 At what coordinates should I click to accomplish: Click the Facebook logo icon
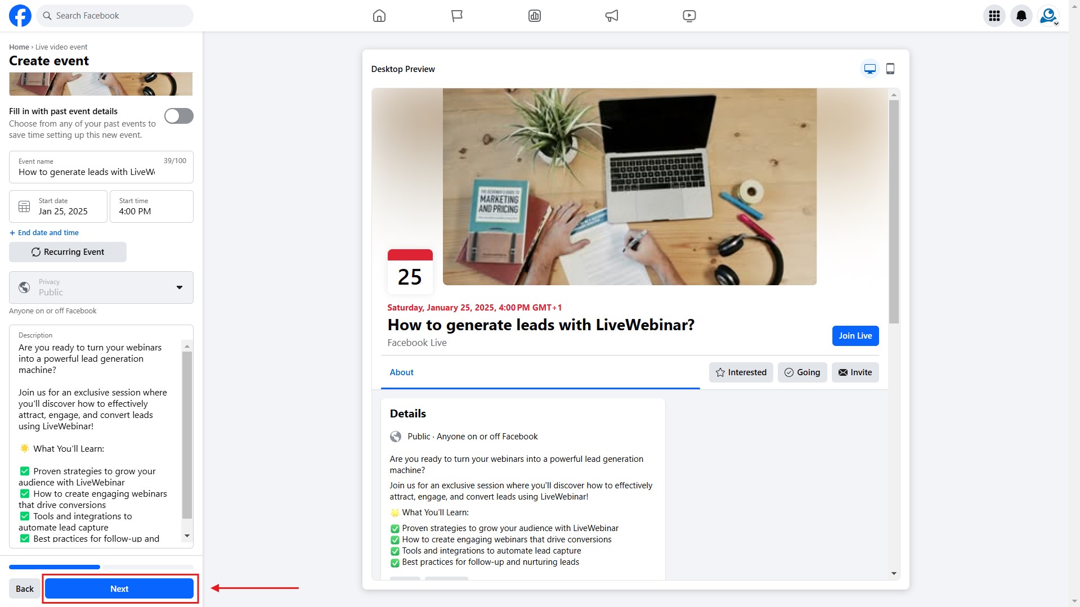pos(20,16)
